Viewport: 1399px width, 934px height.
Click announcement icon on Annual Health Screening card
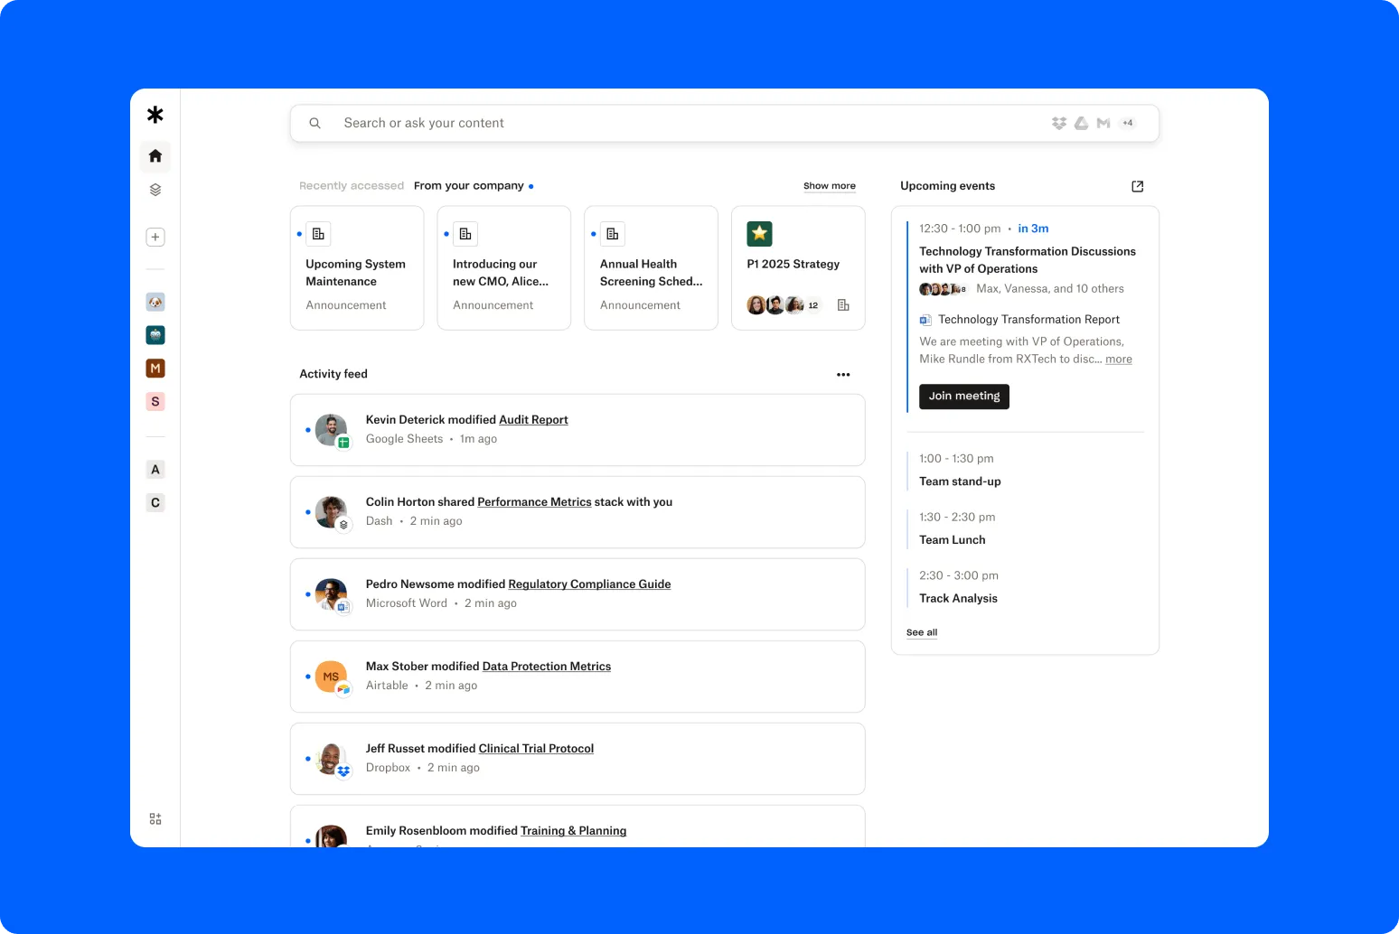pyautogui.click(x=613, y=234)
